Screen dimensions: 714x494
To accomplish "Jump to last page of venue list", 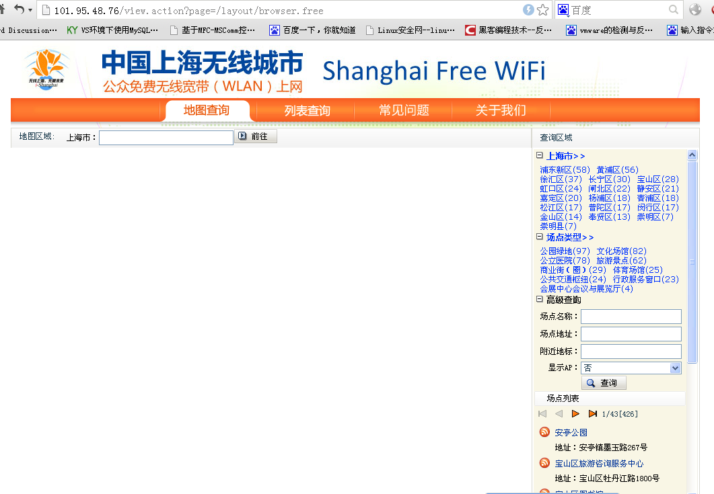I will pyautogui.click(x=592, y=414).
